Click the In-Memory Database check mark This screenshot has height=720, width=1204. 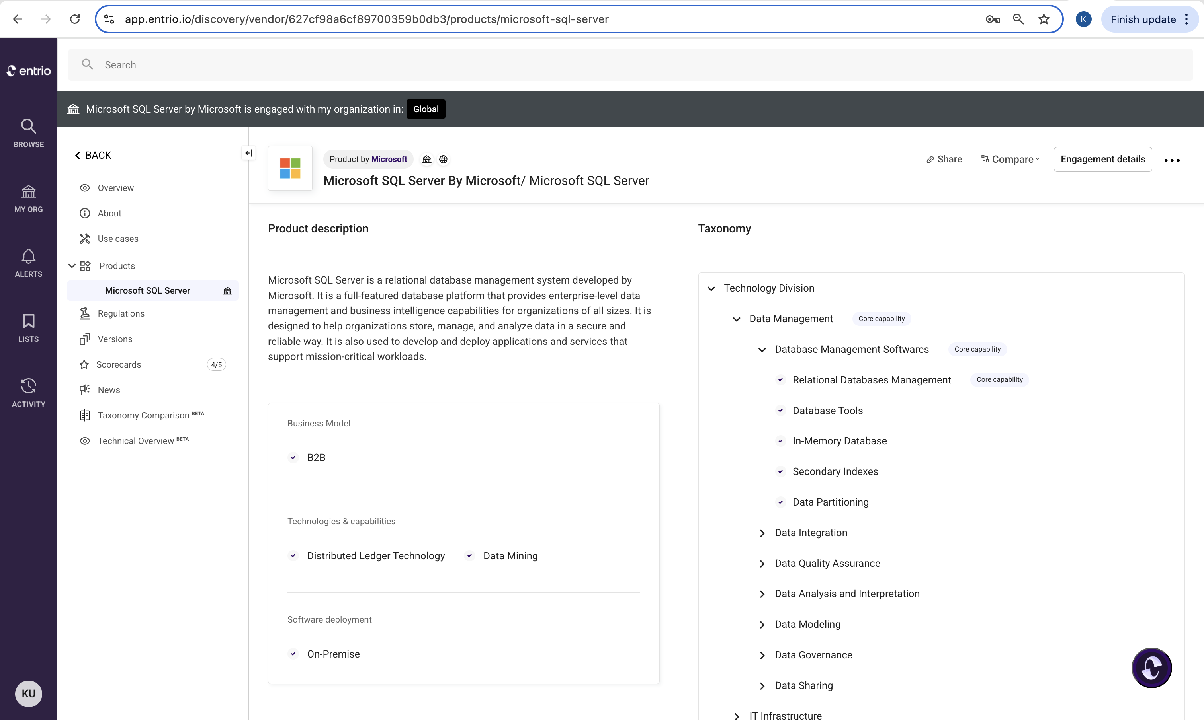(x=781, y=441)
